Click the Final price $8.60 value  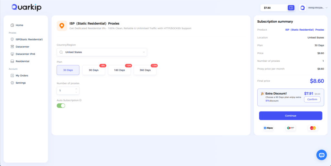point(317,81)
